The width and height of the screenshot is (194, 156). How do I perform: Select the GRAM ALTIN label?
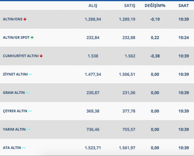[14, 93]
